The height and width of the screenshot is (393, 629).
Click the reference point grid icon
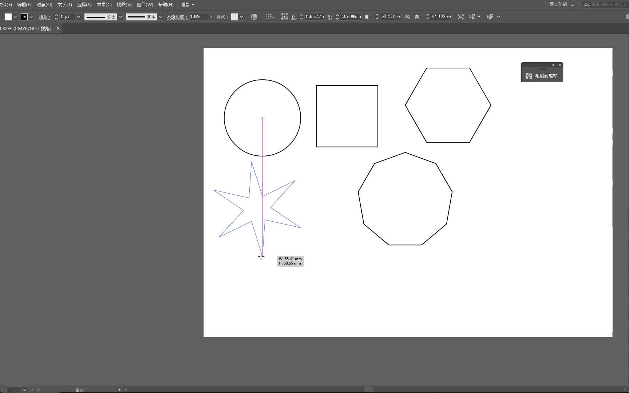coord(284,17)
